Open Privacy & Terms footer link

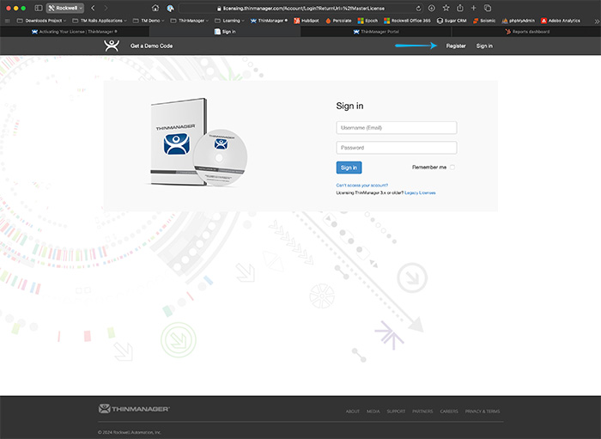pyautogui.click(x=483, y=412)
